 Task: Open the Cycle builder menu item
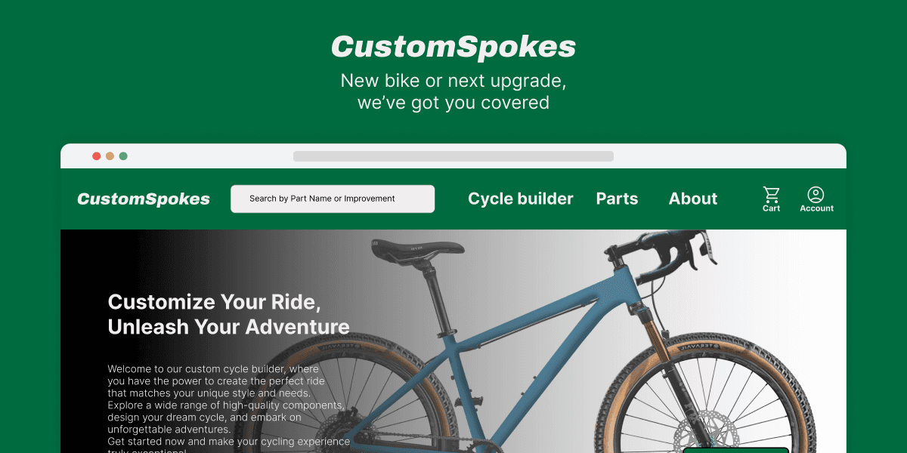tap(521, 199)
